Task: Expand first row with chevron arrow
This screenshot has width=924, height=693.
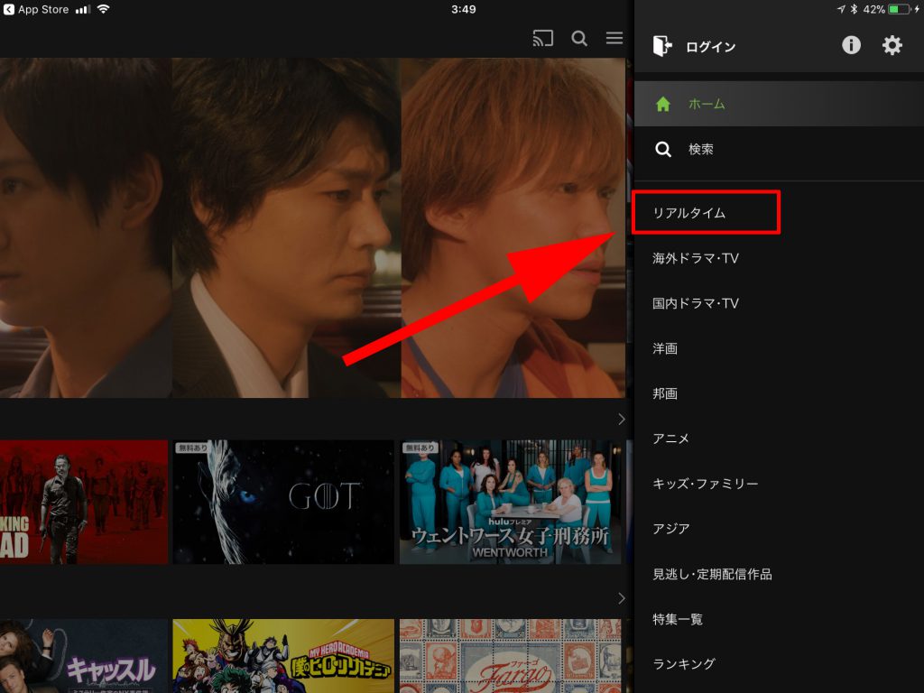Action: click(x=621, y=419)
